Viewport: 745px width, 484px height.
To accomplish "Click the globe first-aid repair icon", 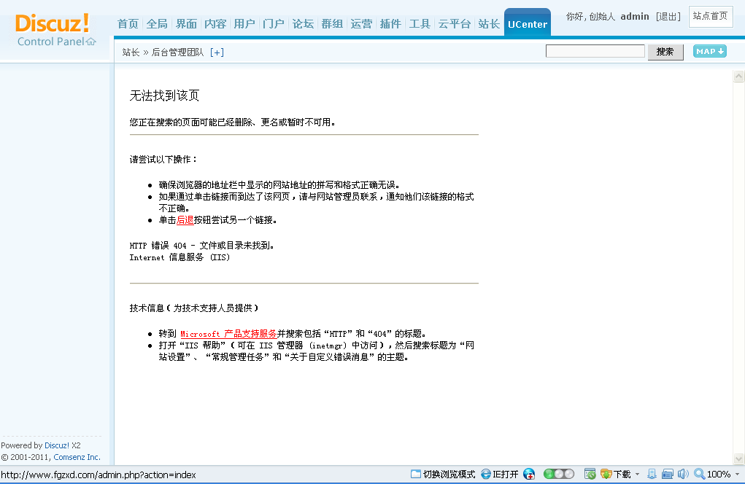I will click(529, 474).
